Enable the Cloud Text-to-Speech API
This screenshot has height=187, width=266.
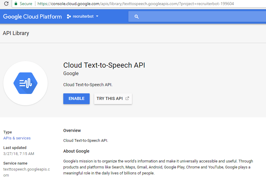[76, 98]
